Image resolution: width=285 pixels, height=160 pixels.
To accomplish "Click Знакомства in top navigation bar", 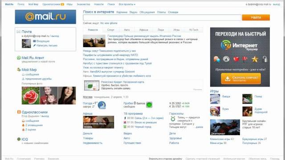I will coord(83,4).
